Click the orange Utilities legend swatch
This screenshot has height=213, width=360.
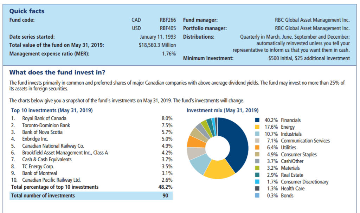258,148
